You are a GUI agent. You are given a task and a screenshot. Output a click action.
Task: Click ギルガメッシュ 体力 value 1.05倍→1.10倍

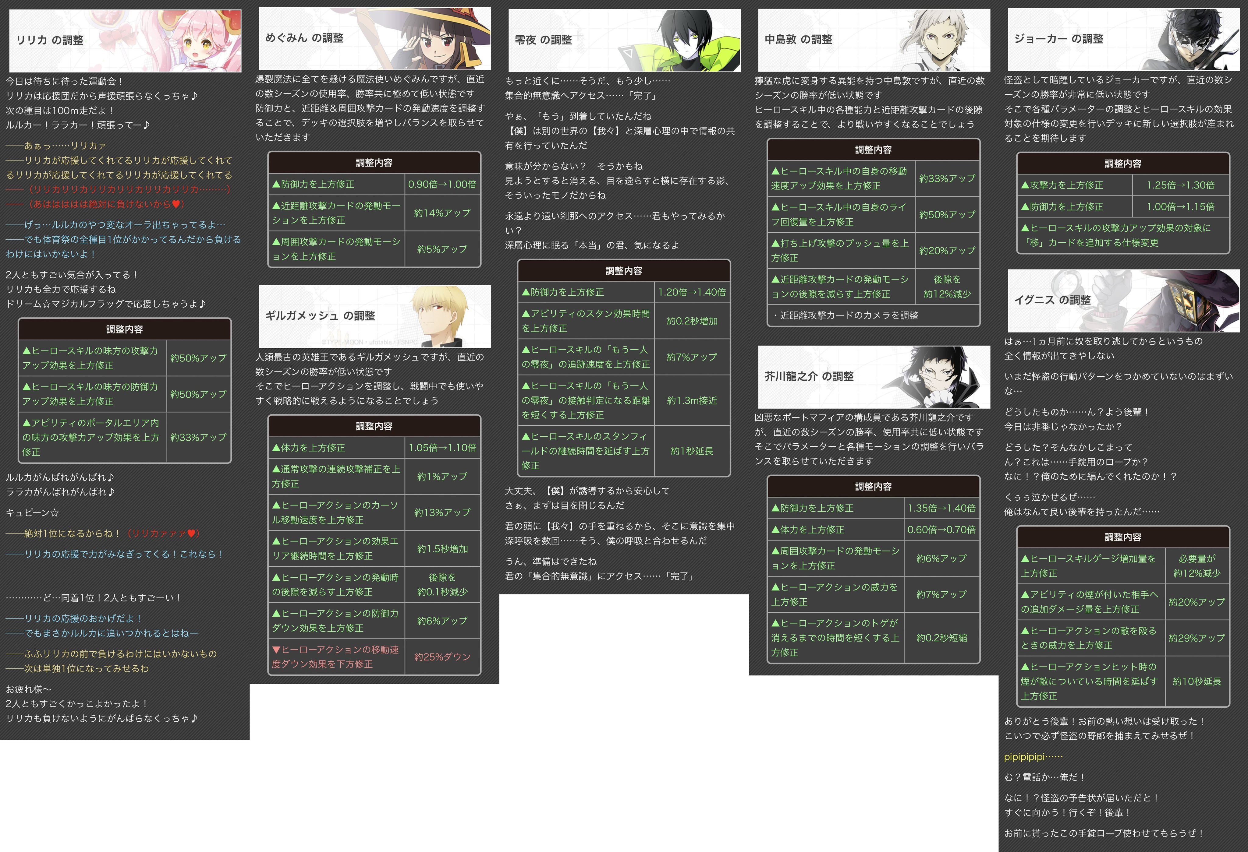pos(442,447)
